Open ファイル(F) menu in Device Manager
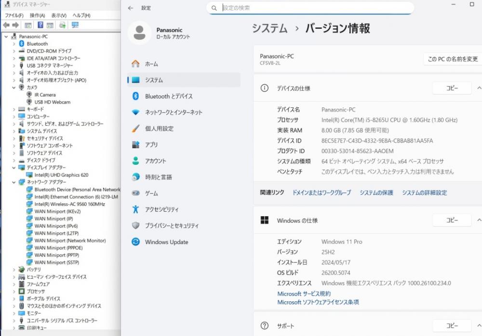482x336 pixels. pos(14,15)
